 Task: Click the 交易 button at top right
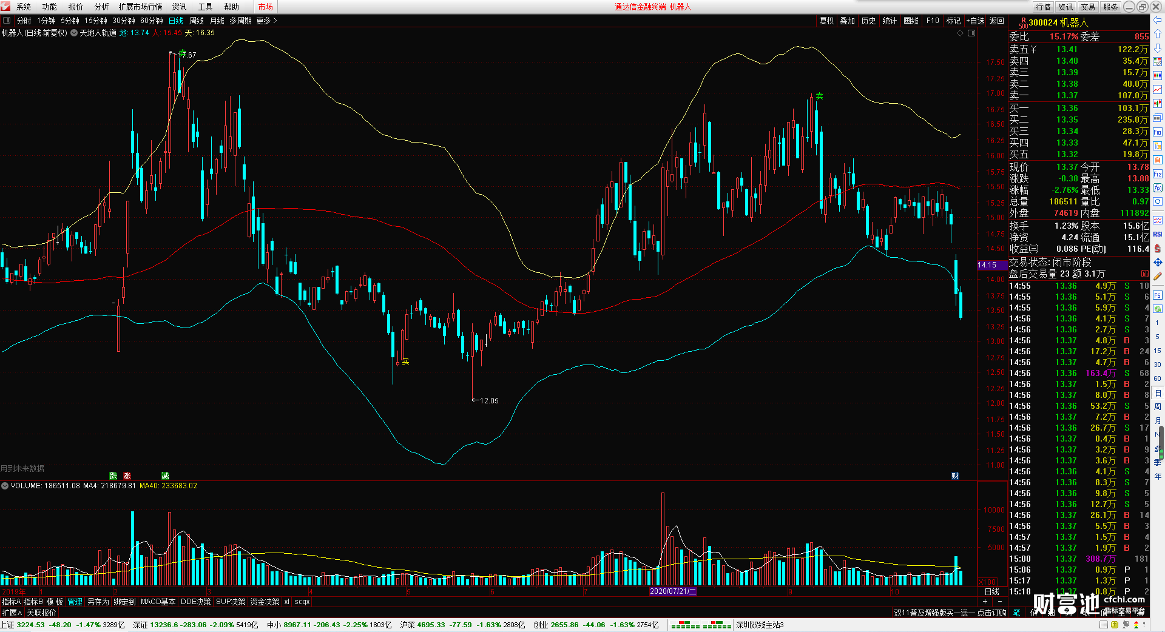1089,7
